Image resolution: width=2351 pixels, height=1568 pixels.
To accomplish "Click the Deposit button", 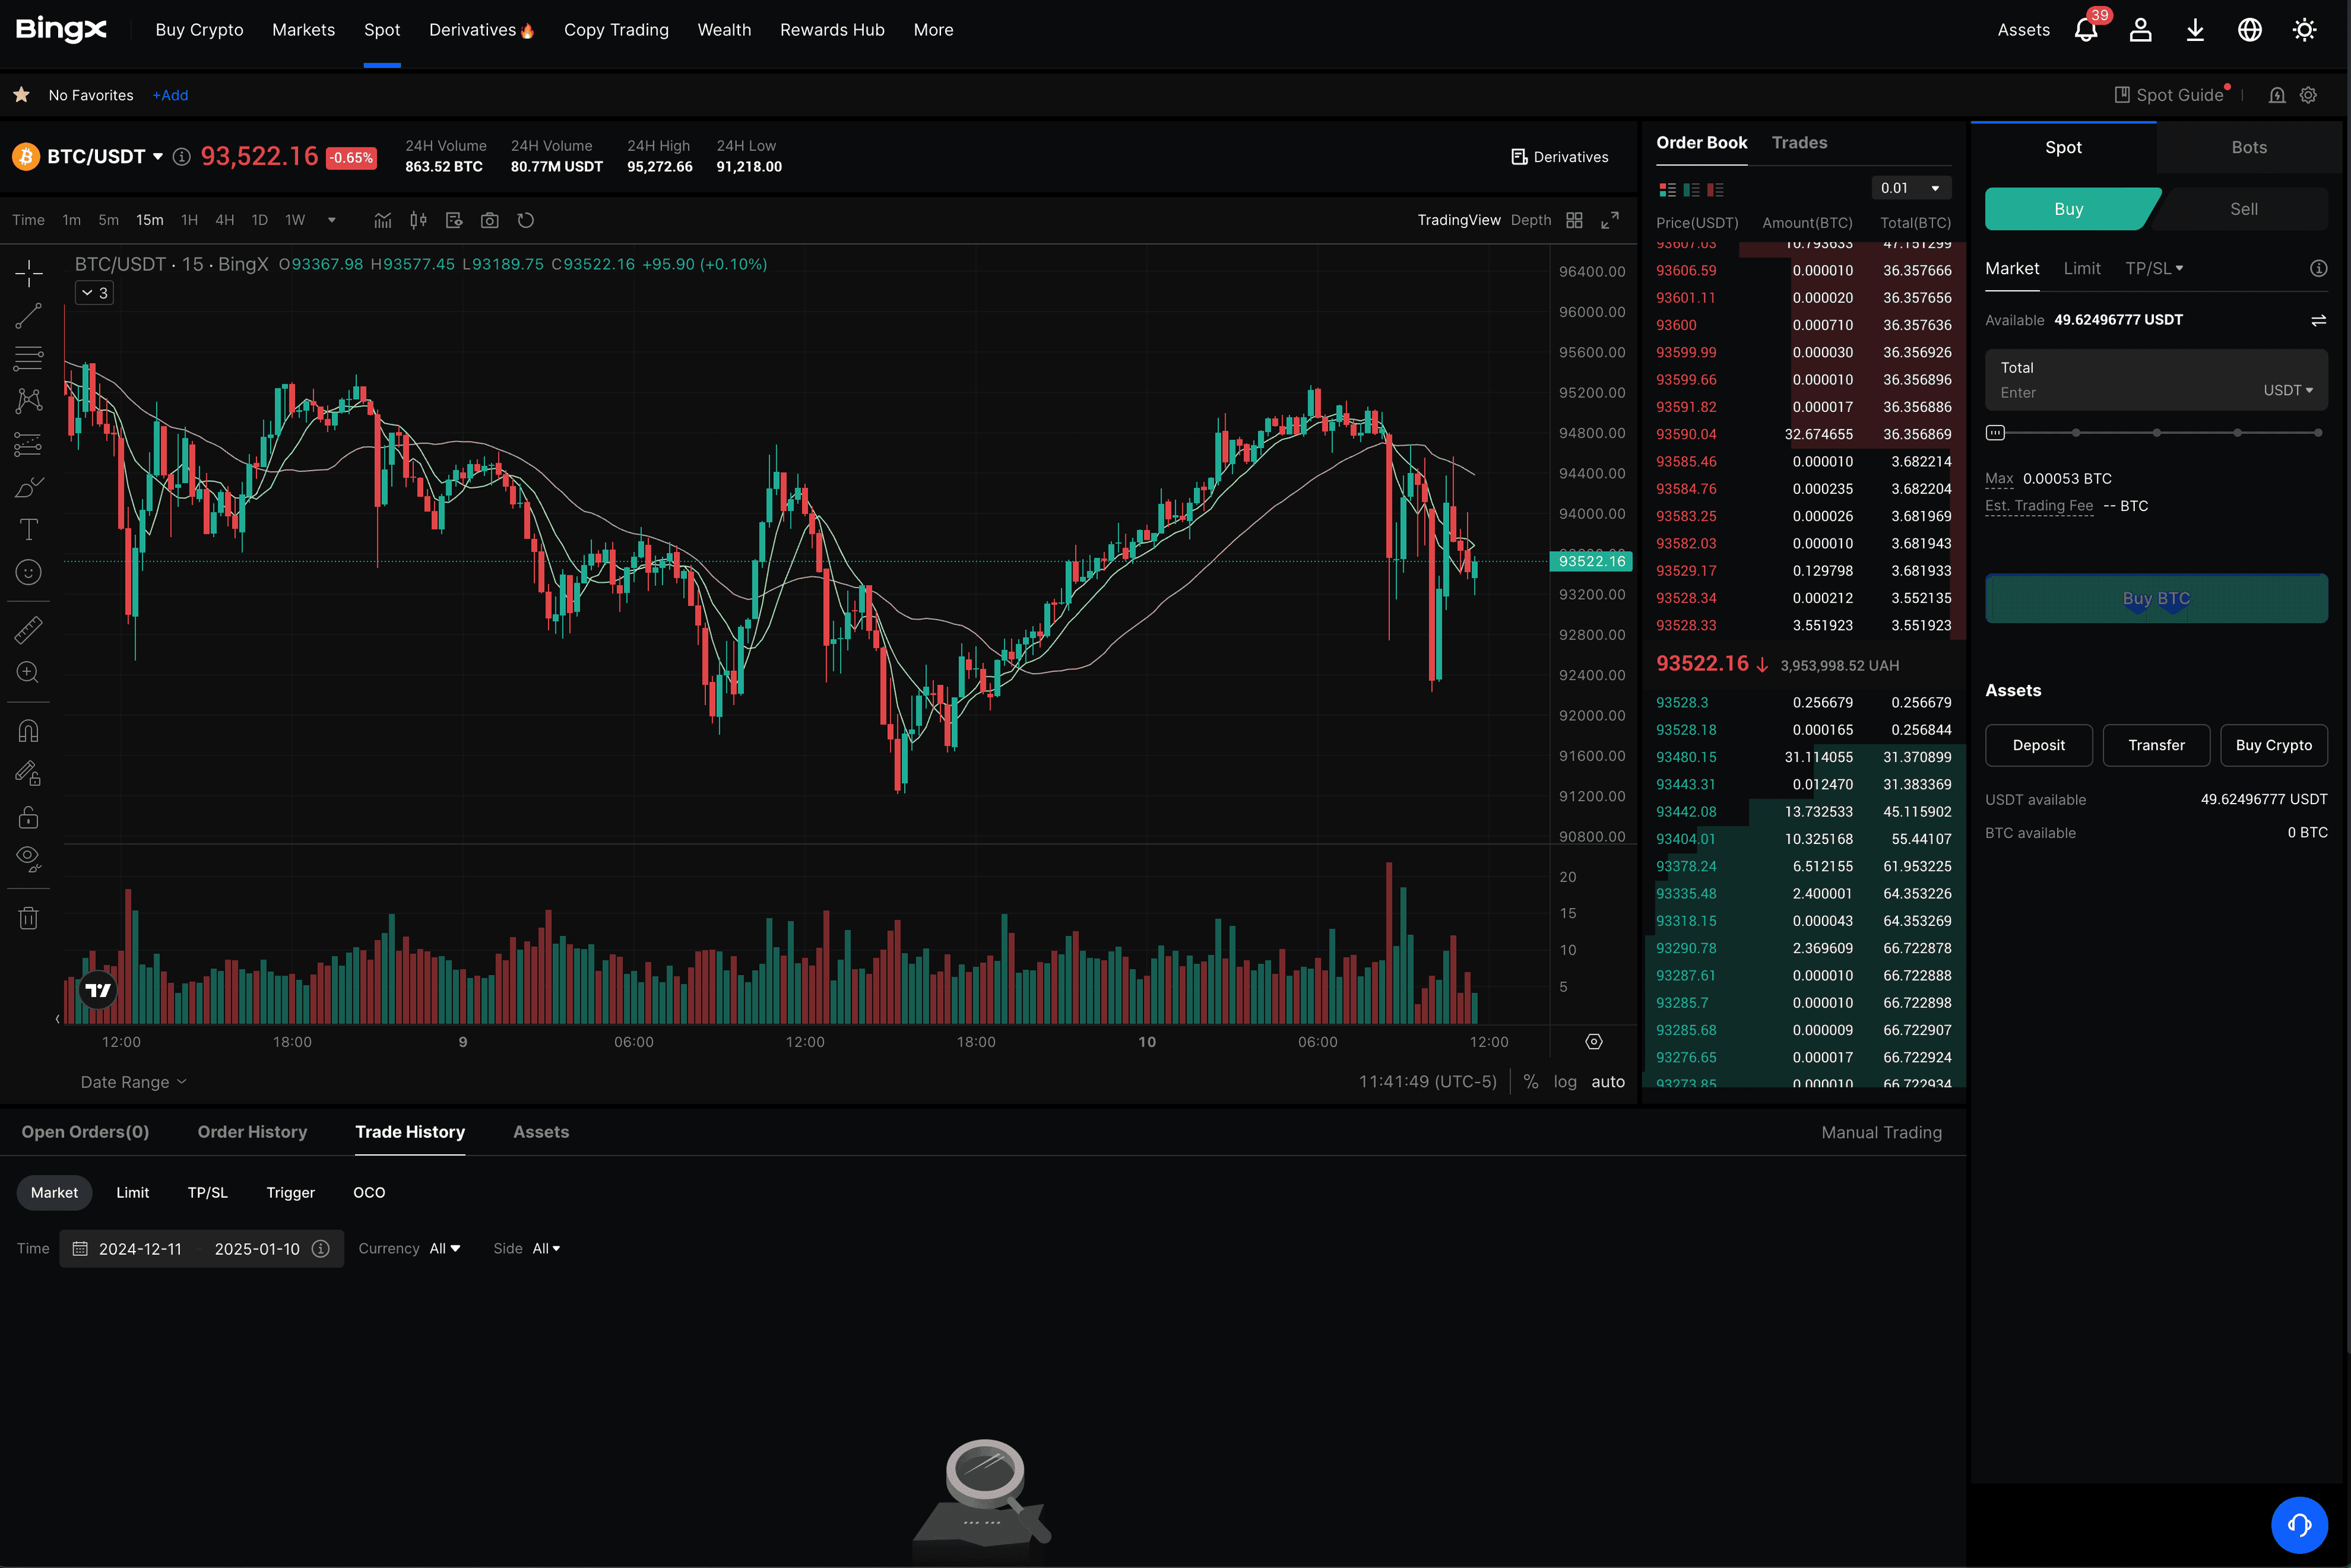I will click(2038, 745).
